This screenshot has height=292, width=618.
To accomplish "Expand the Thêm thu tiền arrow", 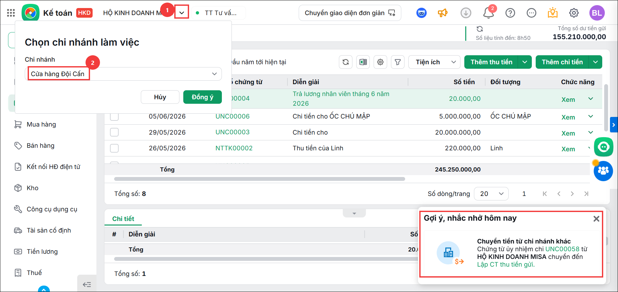I will coord(525,62).
